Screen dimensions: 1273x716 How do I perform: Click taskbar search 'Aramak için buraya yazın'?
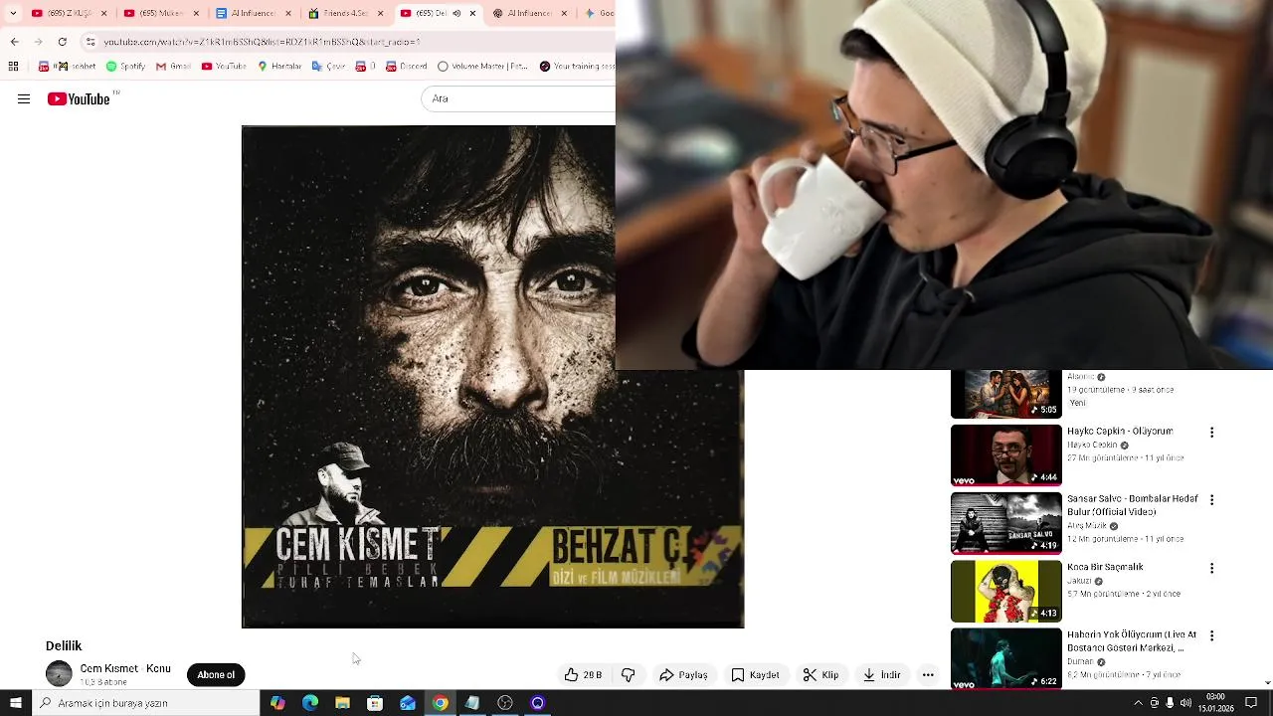tap(145, 703)
